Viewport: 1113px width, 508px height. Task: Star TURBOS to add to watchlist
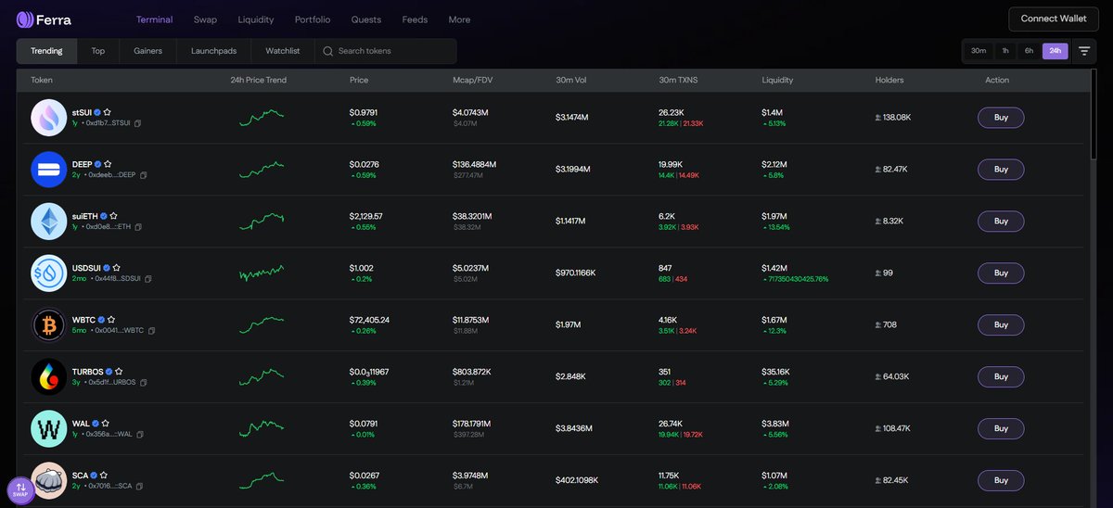tap(119, 371)
